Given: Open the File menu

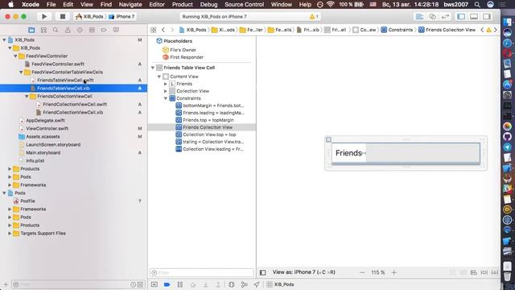Looking at the screenshot, I should [51, 5].
